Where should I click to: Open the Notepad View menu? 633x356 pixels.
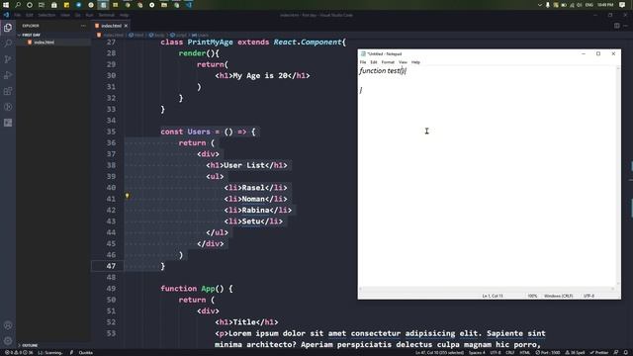(x=403, y=62)
